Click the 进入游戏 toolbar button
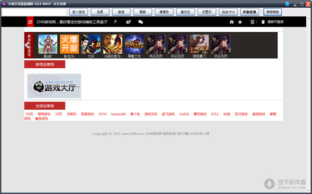The width and height of the screenshot is (312, 194). tap(79, 12)
